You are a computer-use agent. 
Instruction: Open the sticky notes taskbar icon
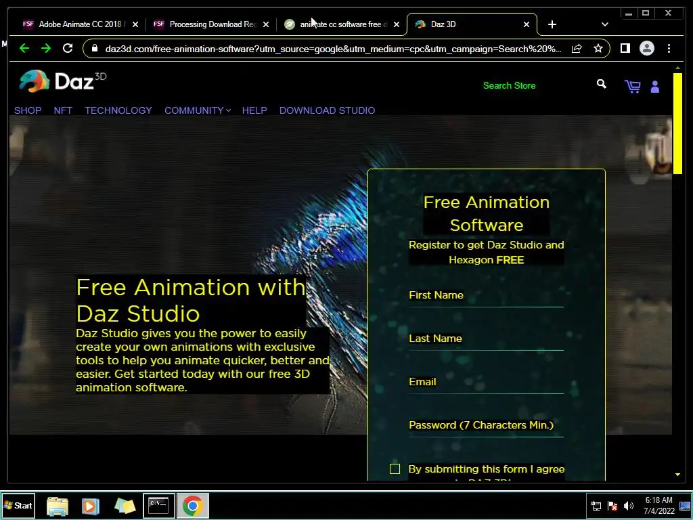125,506
